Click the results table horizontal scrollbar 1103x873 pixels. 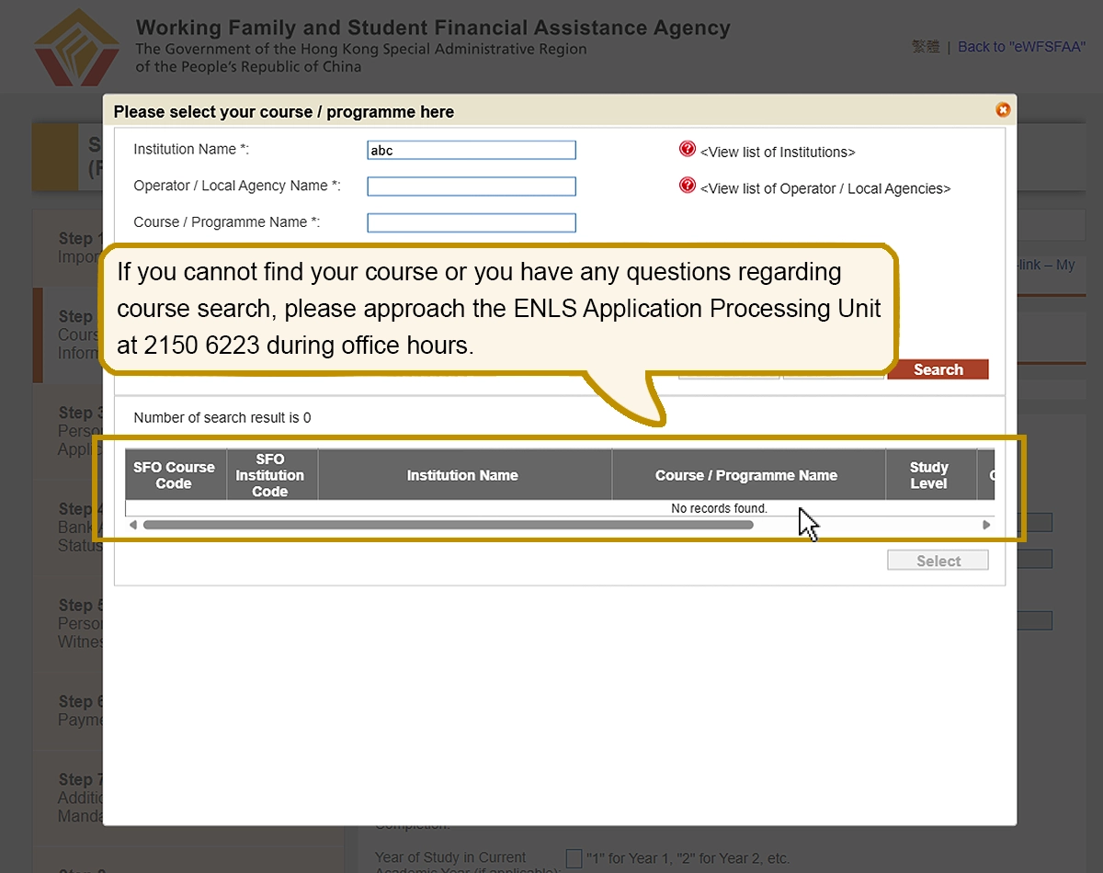click(448, 525)
